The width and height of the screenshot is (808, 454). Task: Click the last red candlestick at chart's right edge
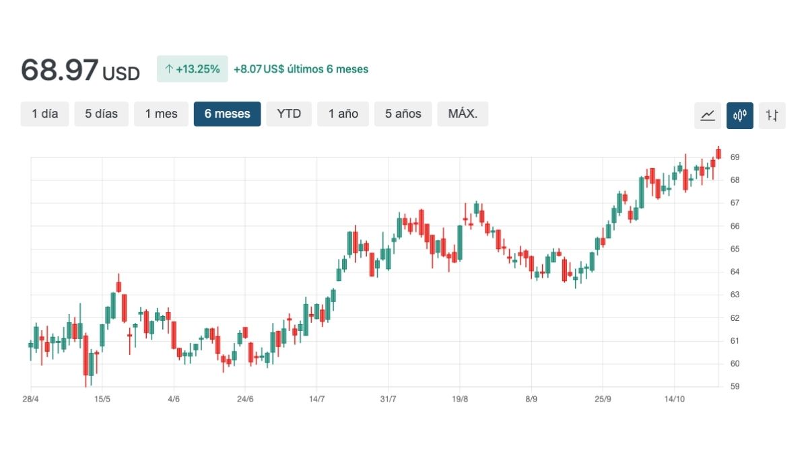(718, 154)
